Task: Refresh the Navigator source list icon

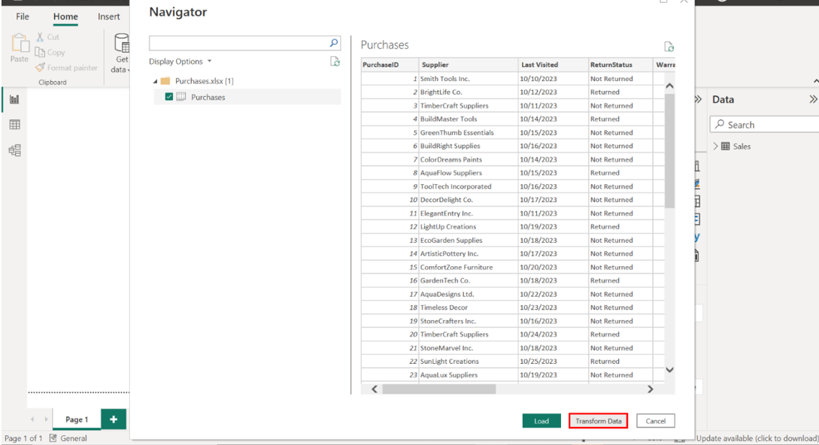Action: [x=335, y=62]
